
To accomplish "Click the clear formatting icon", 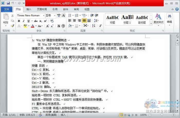I will click(52, 21).
